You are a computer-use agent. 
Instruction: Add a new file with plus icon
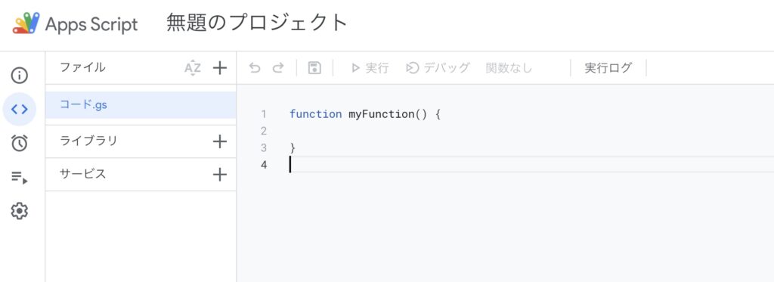220,67
